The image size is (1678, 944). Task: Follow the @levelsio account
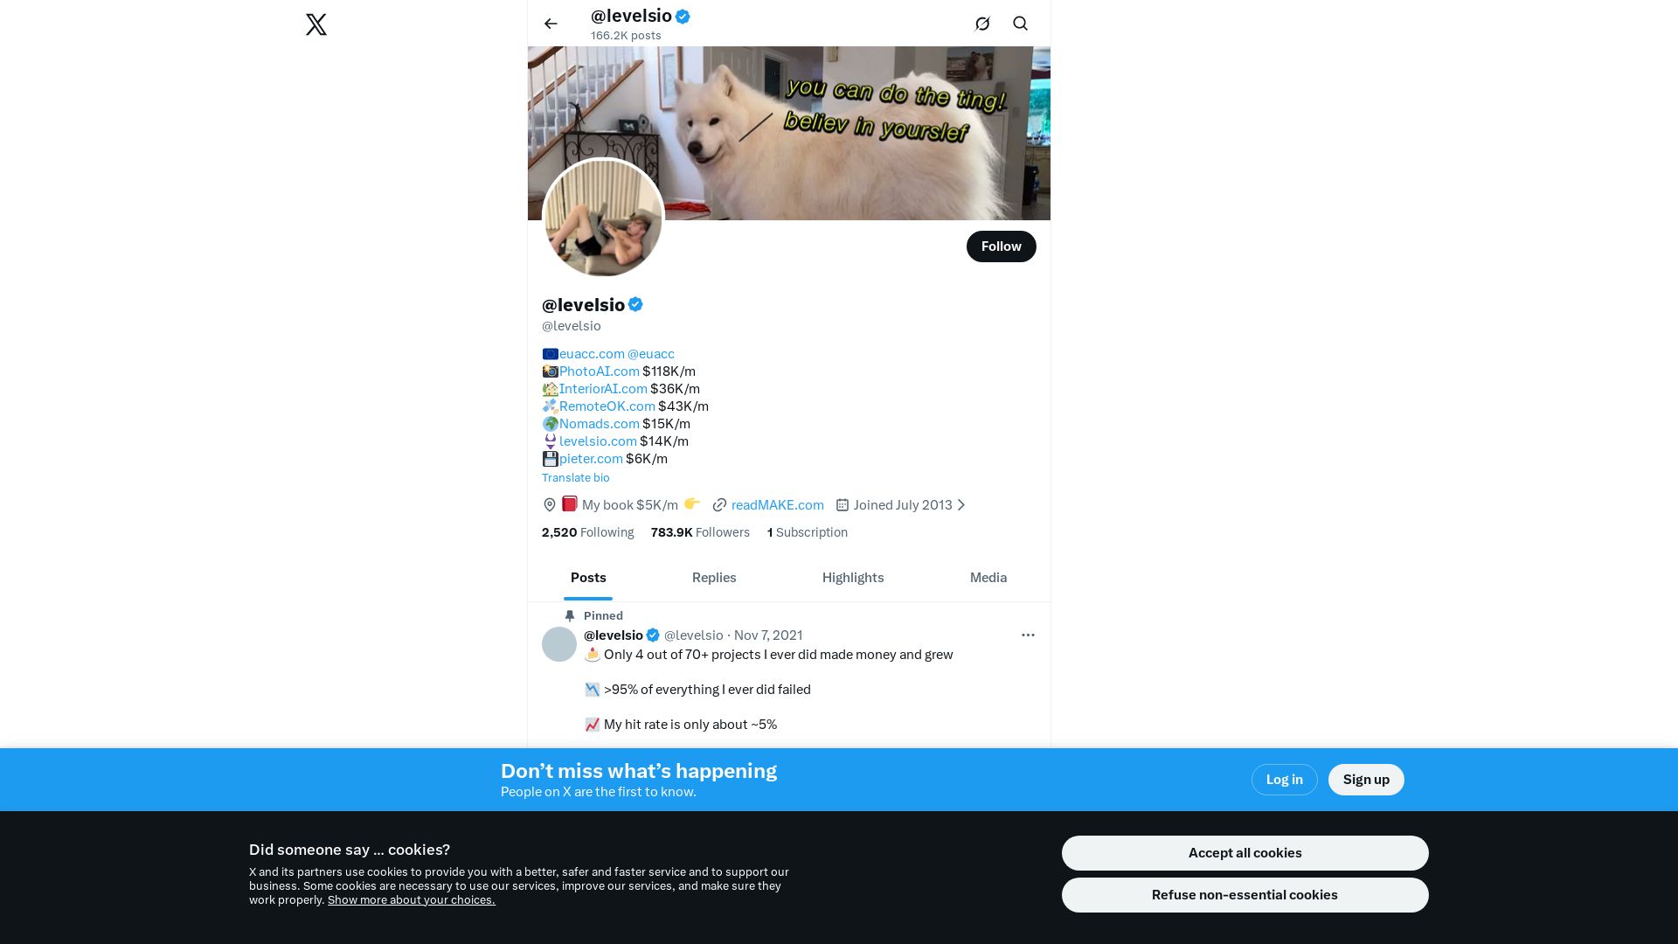(1002, 246)
